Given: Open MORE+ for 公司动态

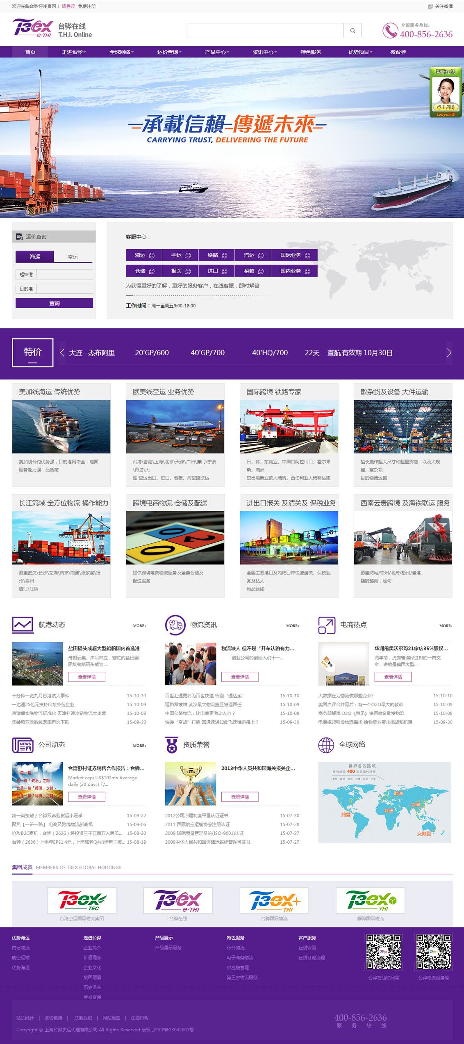Looking at the screenshot, I should [x=139, y=746].
